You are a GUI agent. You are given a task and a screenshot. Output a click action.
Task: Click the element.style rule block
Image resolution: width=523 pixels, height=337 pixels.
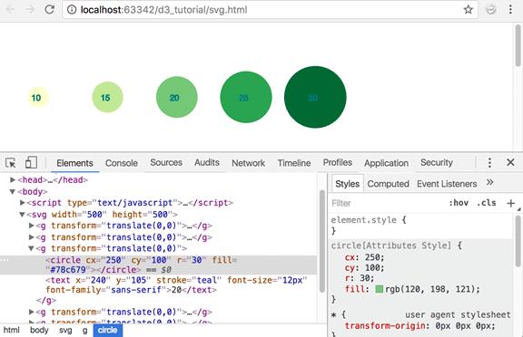point(421,226)
